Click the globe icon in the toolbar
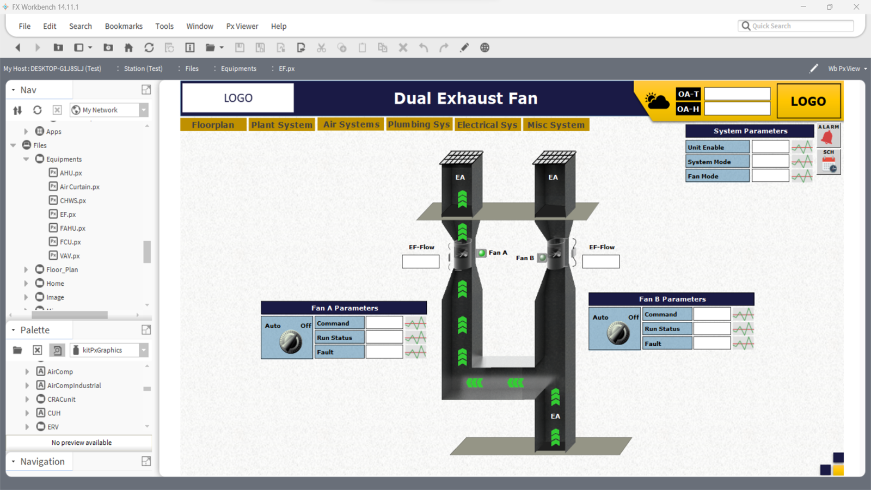 [484, 48]
